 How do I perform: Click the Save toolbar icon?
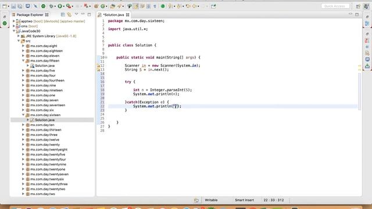point(13,6)
